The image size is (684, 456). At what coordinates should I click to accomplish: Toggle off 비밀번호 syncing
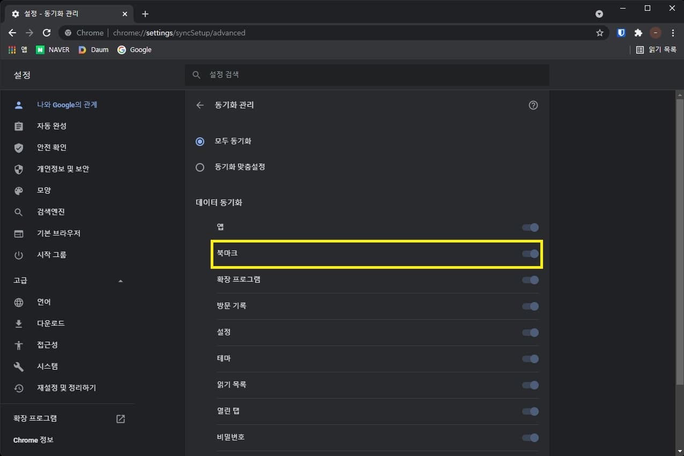tap(530, 438)
